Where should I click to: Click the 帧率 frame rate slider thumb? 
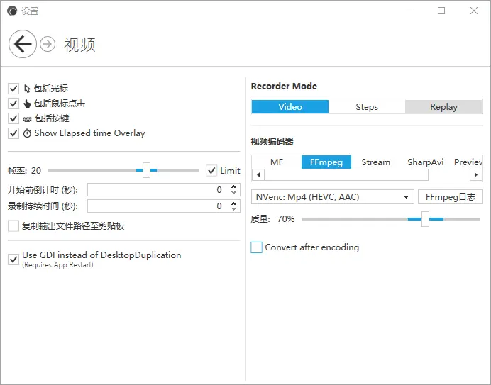(146, 170)
